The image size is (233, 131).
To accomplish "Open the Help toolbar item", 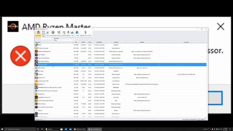I will 77,33.
